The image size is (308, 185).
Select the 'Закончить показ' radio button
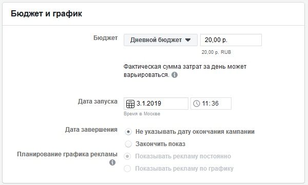pyautogui.click(x=128, y=144)
